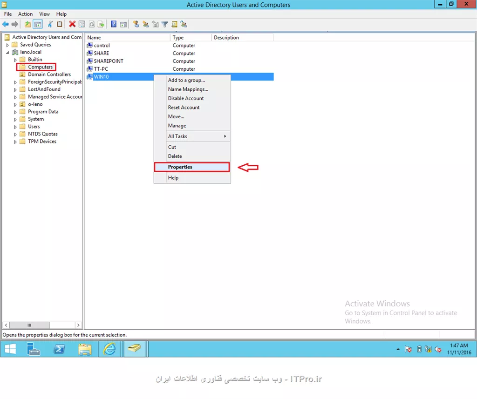
Task: Click the Find objects toolbar icon
Action: coord(174,24)
